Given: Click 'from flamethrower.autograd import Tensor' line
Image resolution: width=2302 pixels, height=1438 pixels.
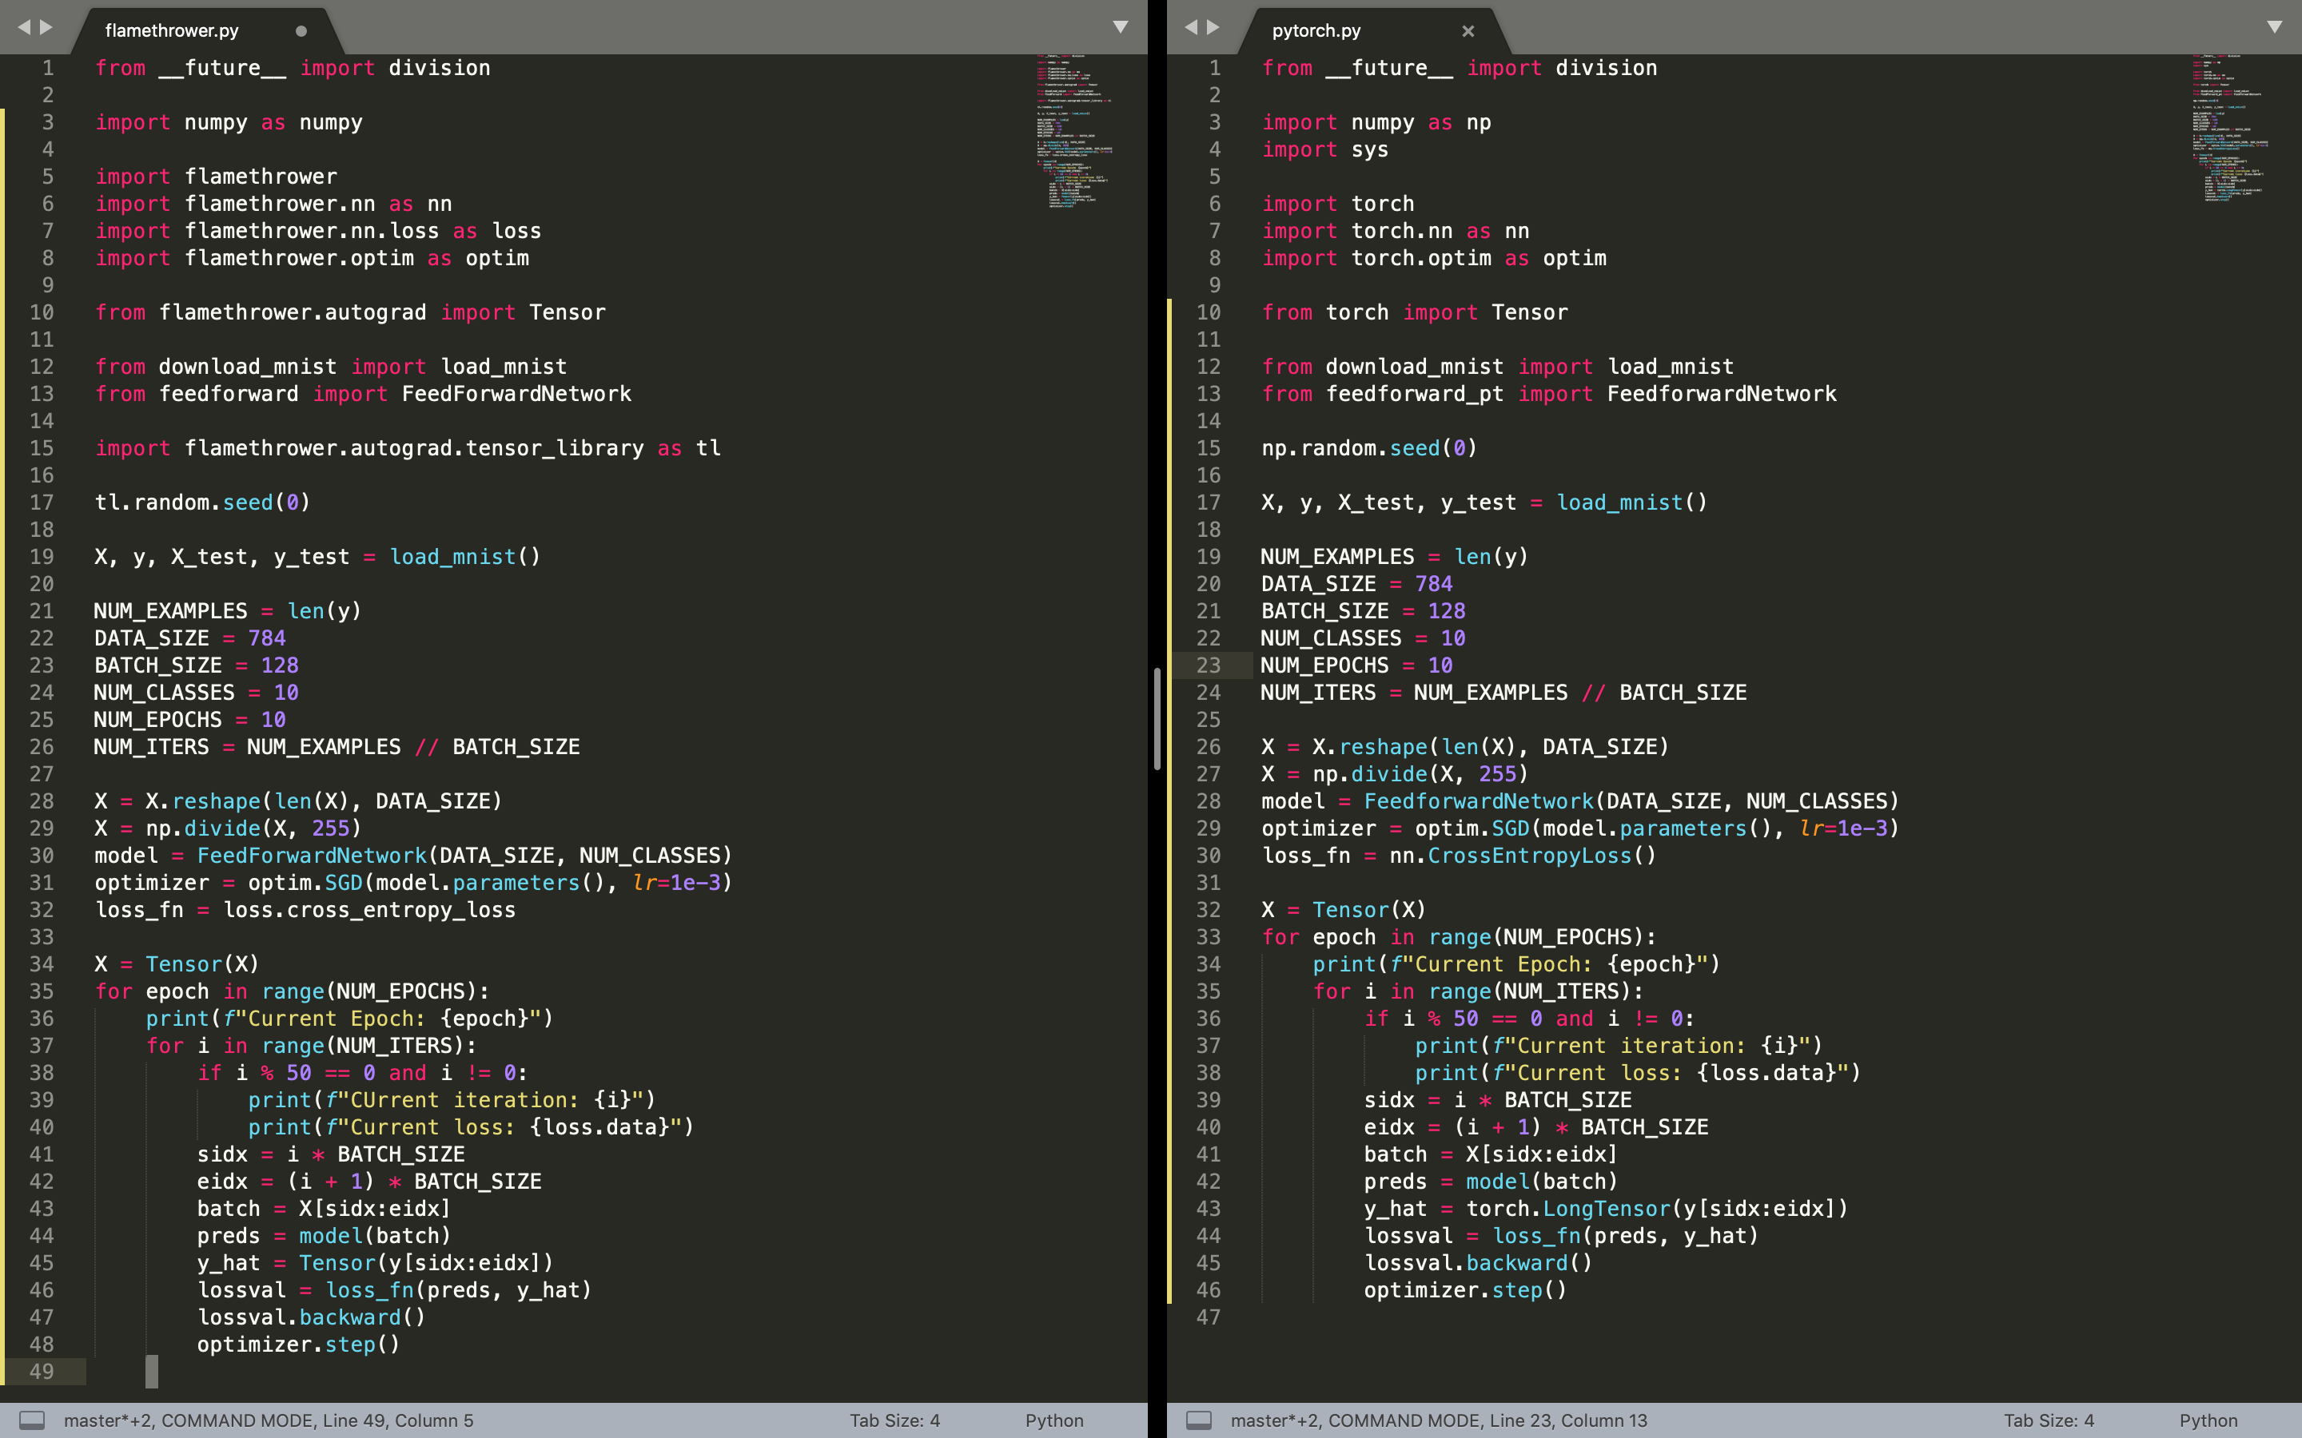Looking at the screenshot, I should click(x=350, y=312).
